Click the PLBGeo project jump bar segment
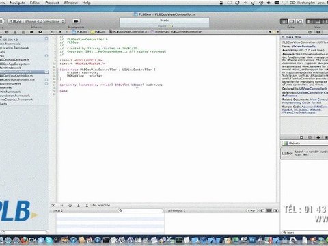This screenshot has height=246, width=328. coord(79,32)
